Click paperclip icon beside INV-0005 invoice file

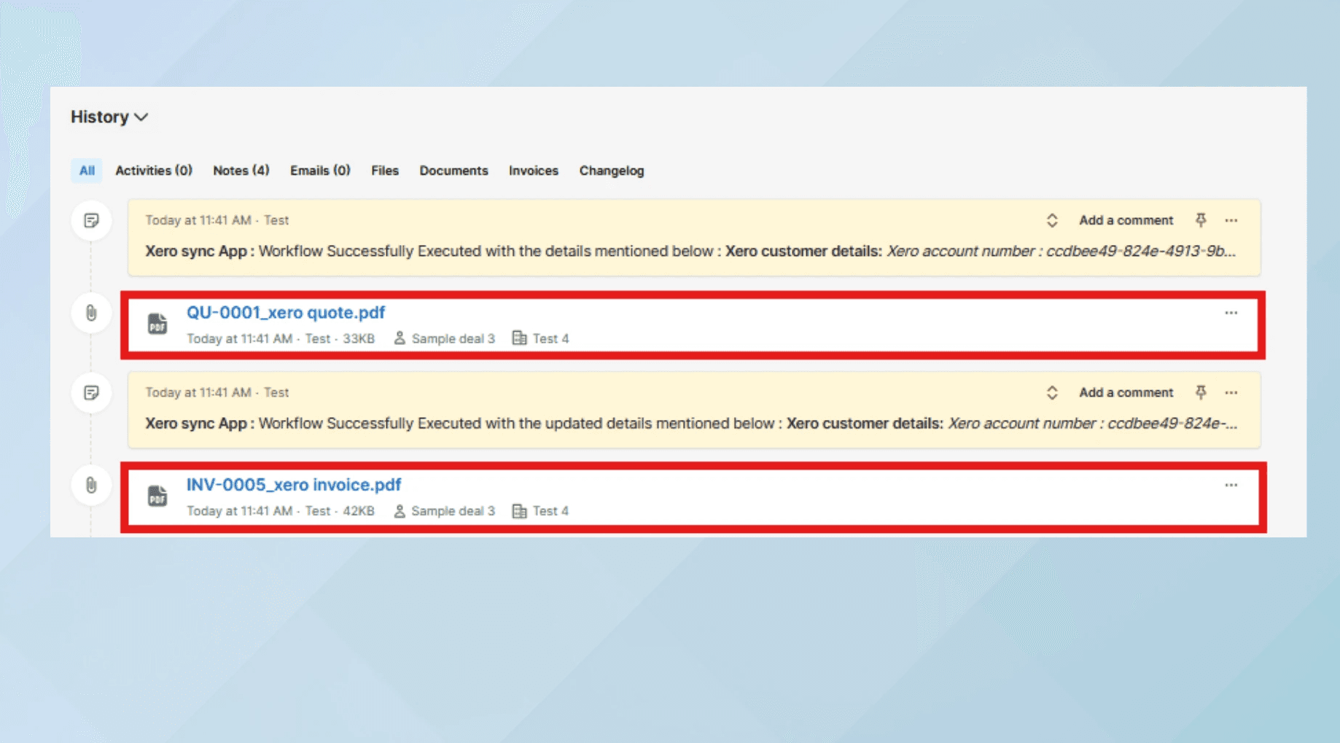[x=91, y=485]
